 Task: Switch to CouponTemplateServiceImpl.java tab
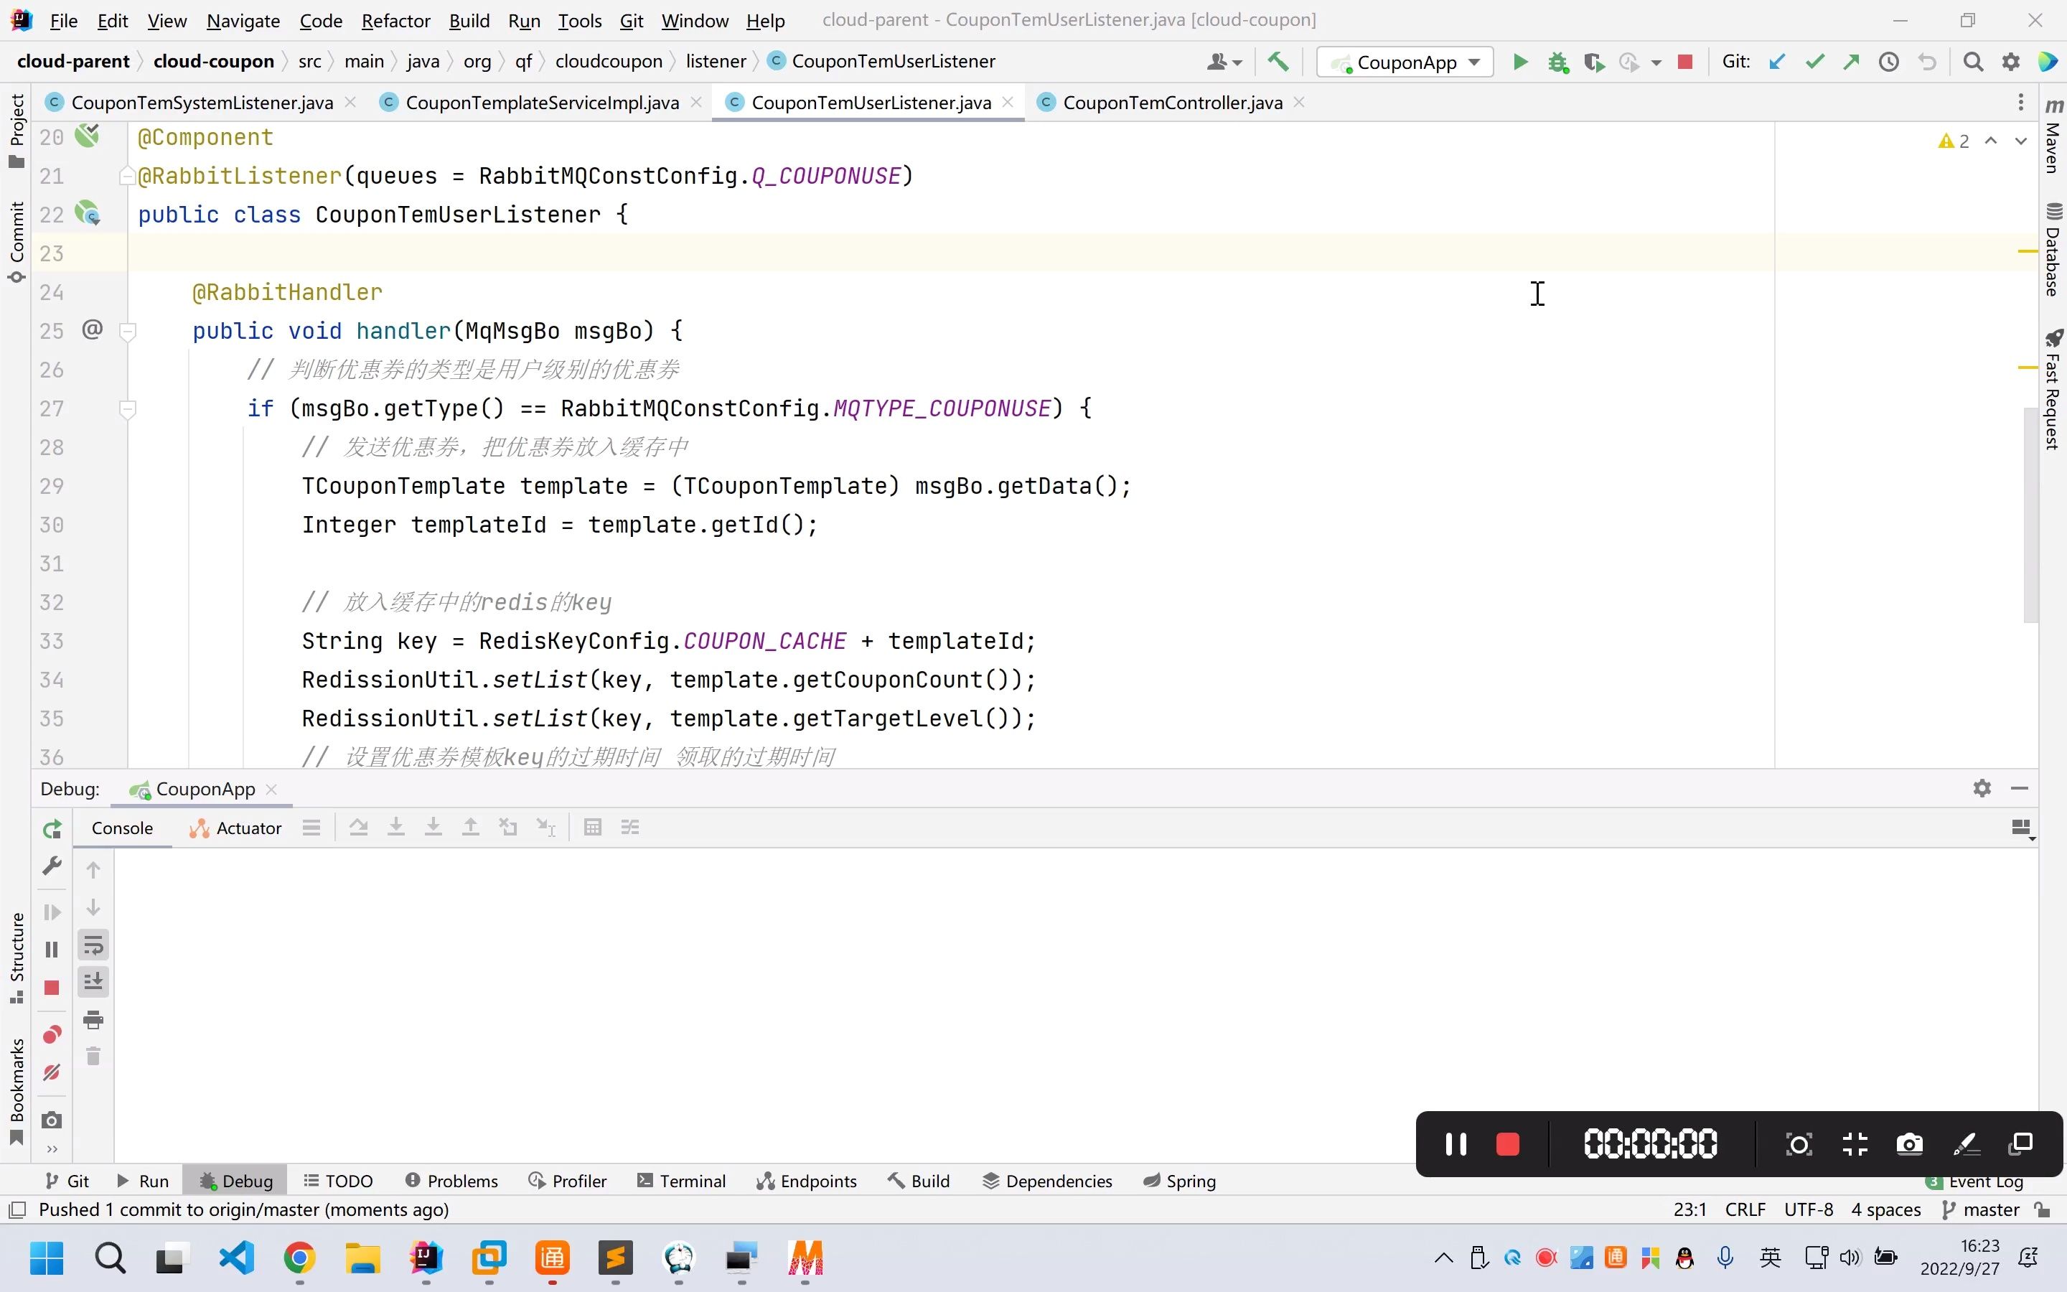click(x=543, y=103)
